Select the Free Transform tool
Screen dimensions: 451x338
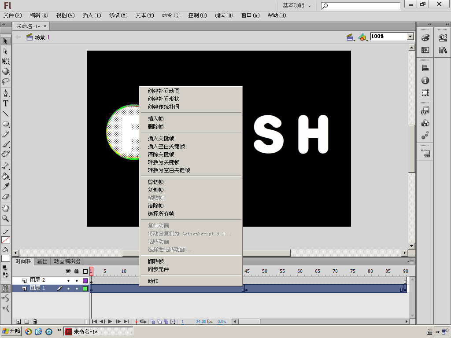point(5,61)
